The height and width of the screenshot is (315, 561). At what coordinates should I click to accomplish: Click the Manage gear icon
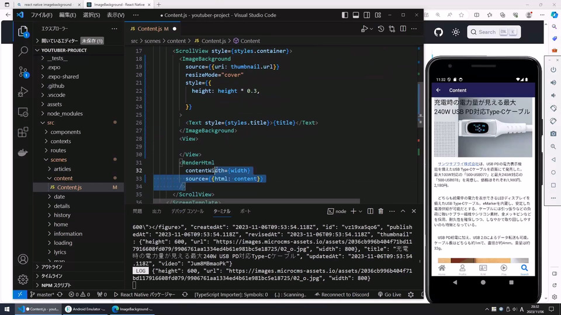click(x=23, y=279)
